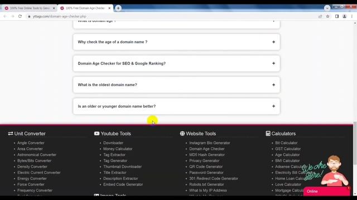357x200 pixels.
Task: Open a new tab with the plus button
Action: (x=118, y=8)
